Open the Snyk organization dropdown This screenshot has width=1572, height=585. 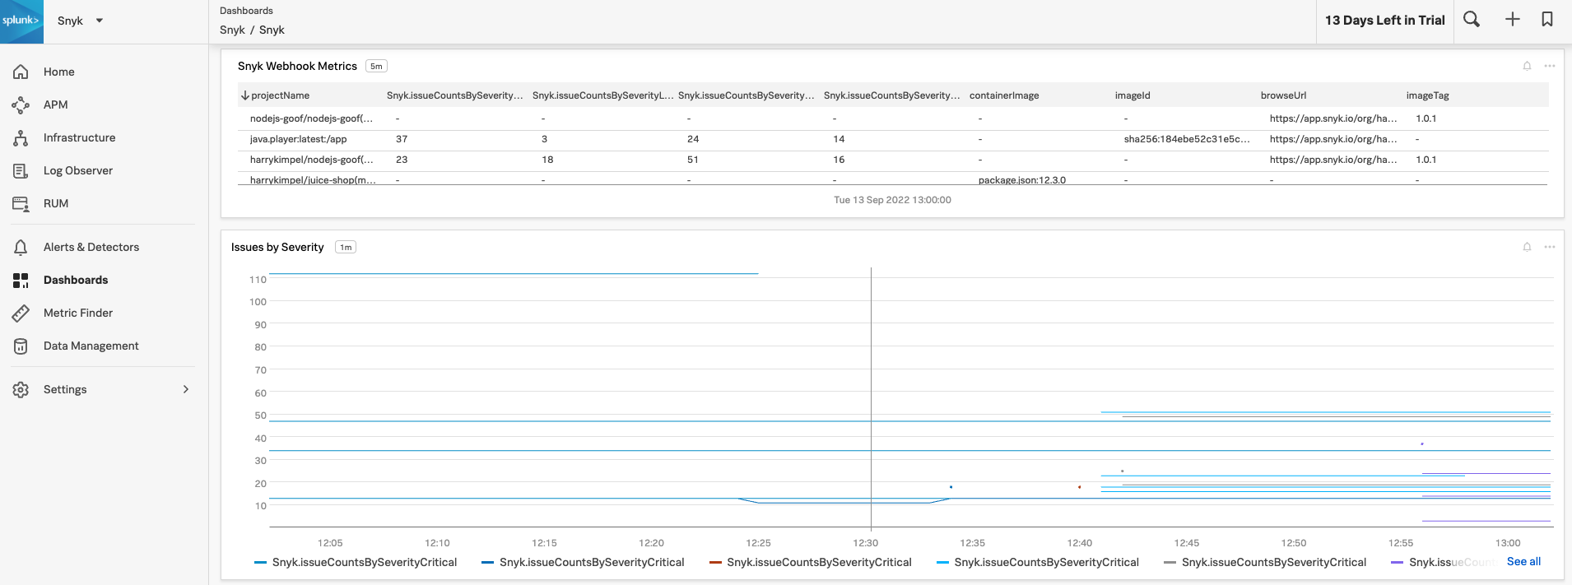[x=80, y=21]
